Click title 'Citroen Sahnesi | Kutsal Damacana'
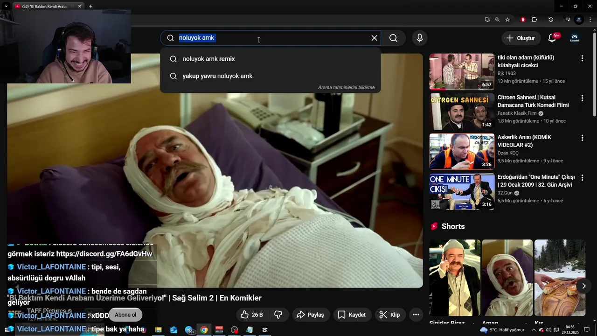This screenshot has height=336, width=597. tap(533, 101)
